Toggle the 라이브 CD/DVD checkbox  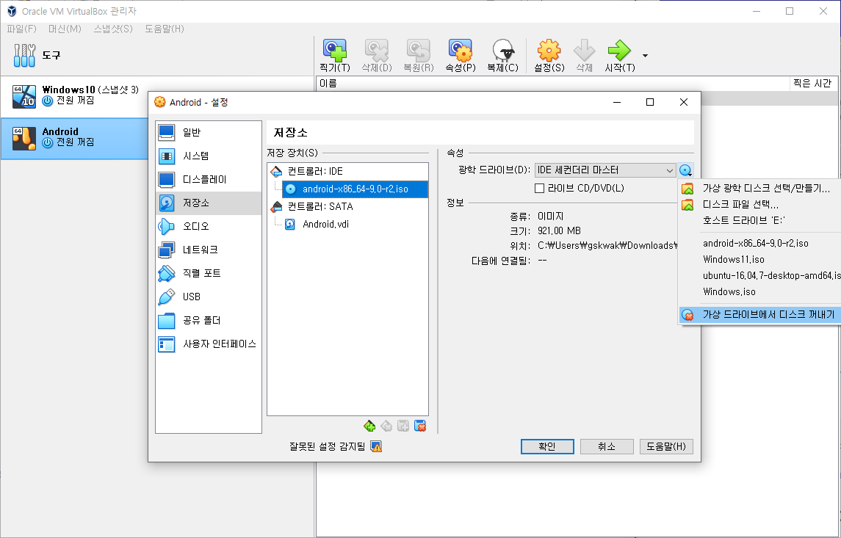(x=540, y=189)
